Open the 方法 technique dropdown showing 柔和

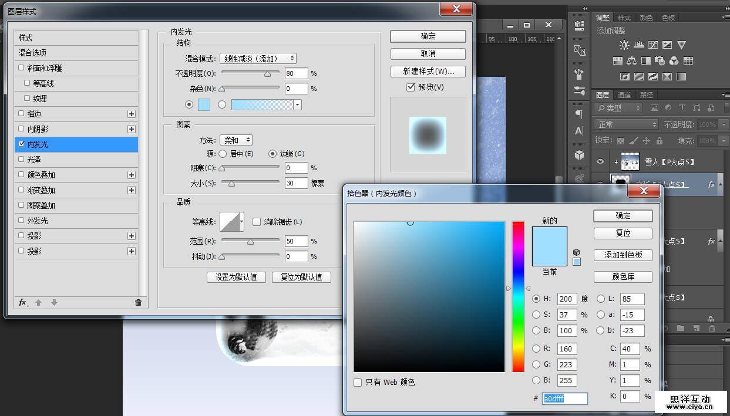tap(236, 140)
